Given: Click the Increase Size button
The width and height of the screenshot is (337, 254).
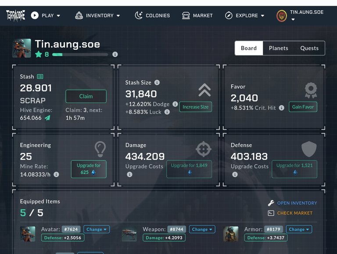Looking at the screenshot, I should [196, 107].
